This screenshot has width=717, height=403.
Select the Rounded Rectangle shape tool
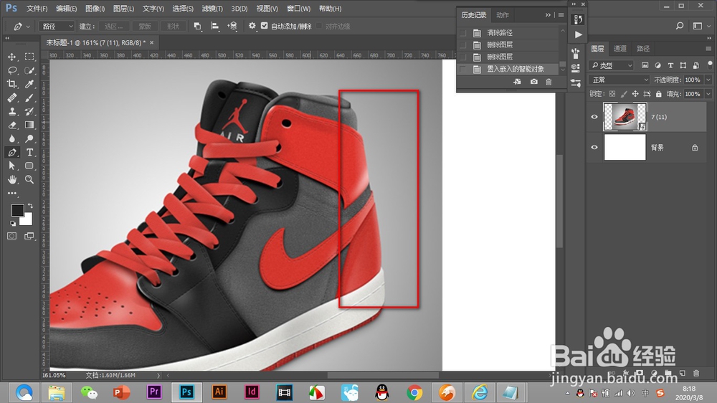click(29, 166)
